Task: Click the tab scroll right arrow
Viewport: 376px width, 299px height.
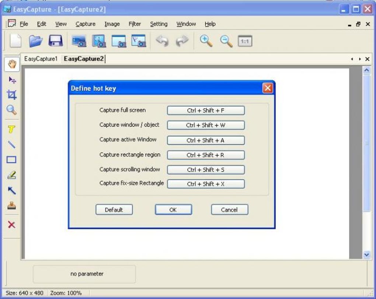Action: click(360, 59)
